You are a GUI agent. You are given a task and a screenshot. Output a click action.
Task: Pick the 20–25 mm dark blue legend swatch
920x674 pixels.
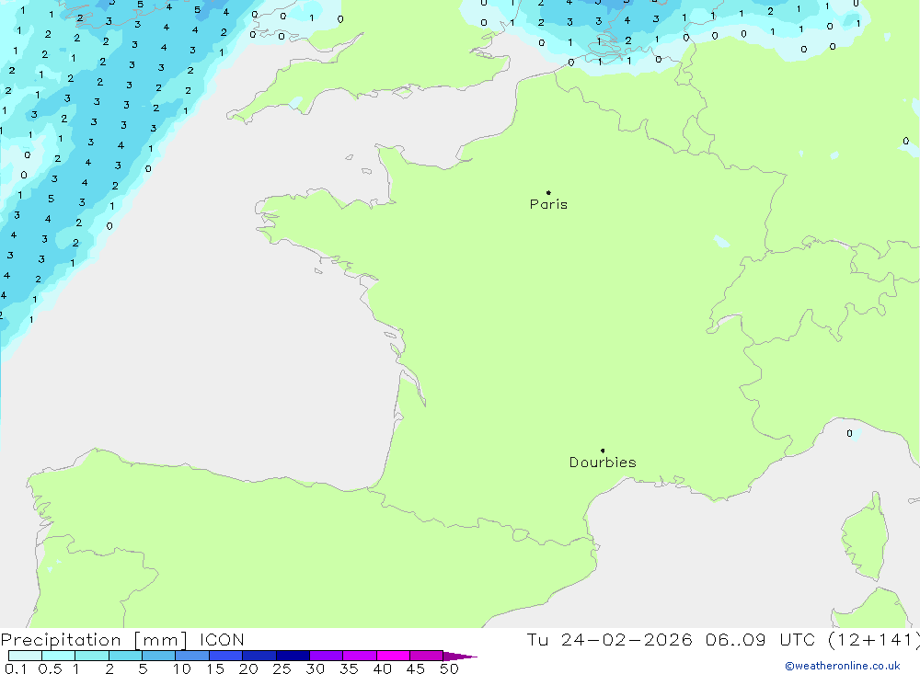259,656
